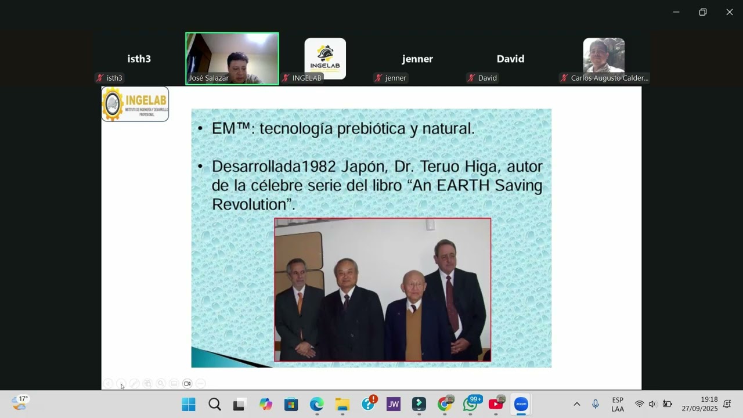Launch Copilot from the taskbar
The image size is (743, 418).
pos(266,404)
